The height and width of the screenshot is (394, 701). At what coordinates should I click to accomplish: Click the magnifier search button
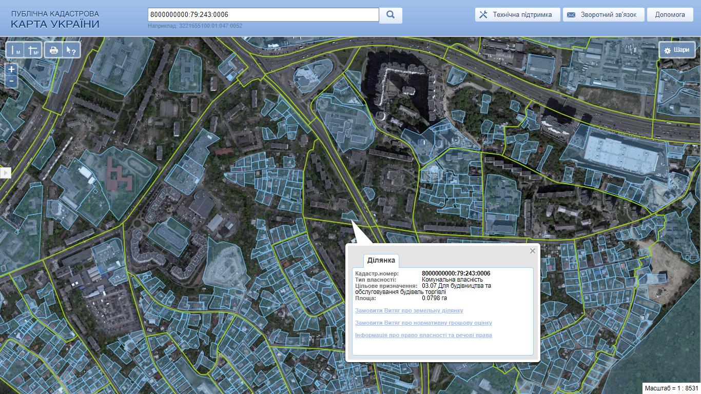(391, 15)
